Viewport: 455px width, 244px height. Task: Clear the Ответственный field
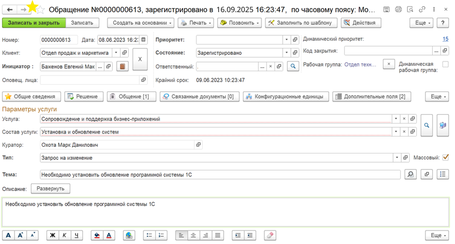271,66
